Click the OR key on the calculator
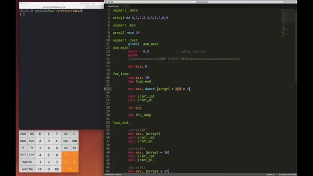This screenshot has width=313, height=176. coord(32,134)
